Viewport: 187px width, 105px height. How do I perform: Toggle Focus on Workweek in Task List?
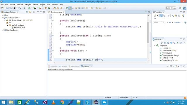[x=168, y=15]
